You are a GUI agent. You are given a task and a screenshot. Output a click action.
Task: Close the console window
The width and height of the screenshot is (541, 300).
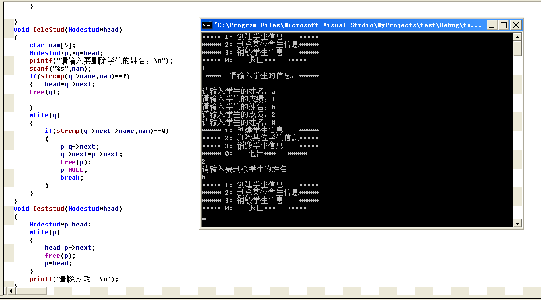pos(516,25)
